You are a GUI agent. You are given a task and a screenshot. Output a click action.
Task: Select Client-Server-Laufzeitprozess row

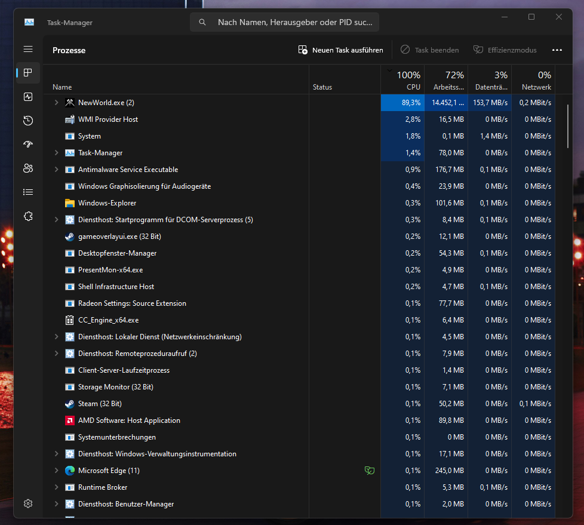point(299,370)
